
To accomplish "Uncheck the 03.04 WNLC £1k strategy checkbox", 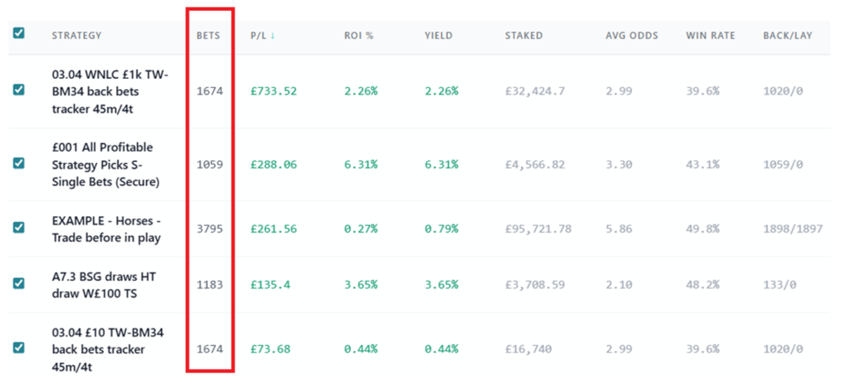I will click(19, 90).
